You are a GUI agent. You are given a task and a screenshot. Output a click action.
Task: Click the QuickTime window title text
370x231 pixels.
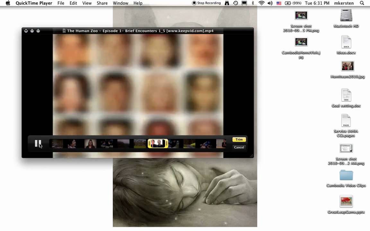pos(140,31)
